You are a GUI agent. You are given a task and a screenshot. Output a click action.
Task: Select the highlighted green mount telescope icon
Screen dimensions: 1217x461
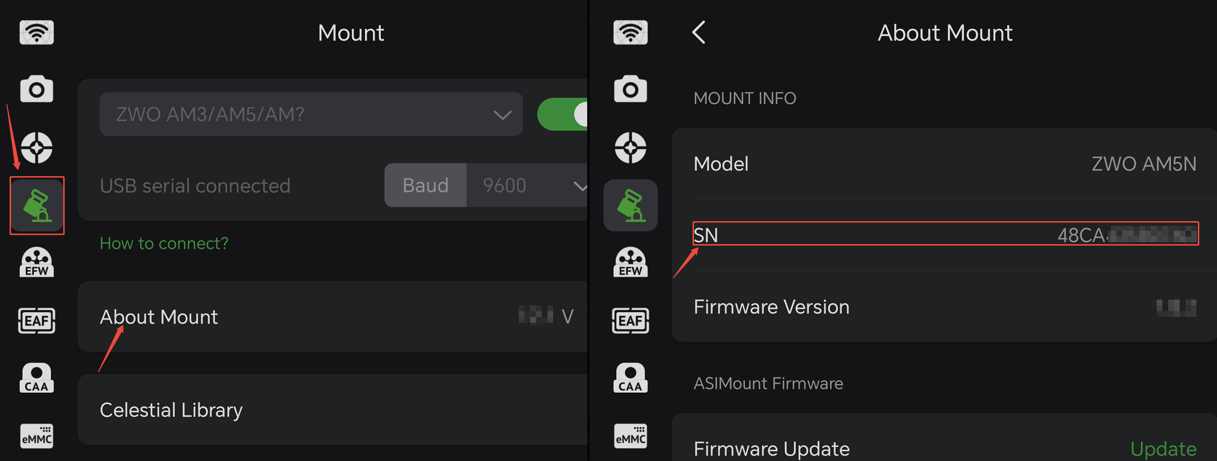37,205
